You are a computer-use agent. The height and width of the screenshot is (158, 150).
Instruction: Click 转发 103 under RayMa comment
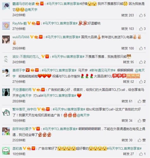(x=128, y=29)
